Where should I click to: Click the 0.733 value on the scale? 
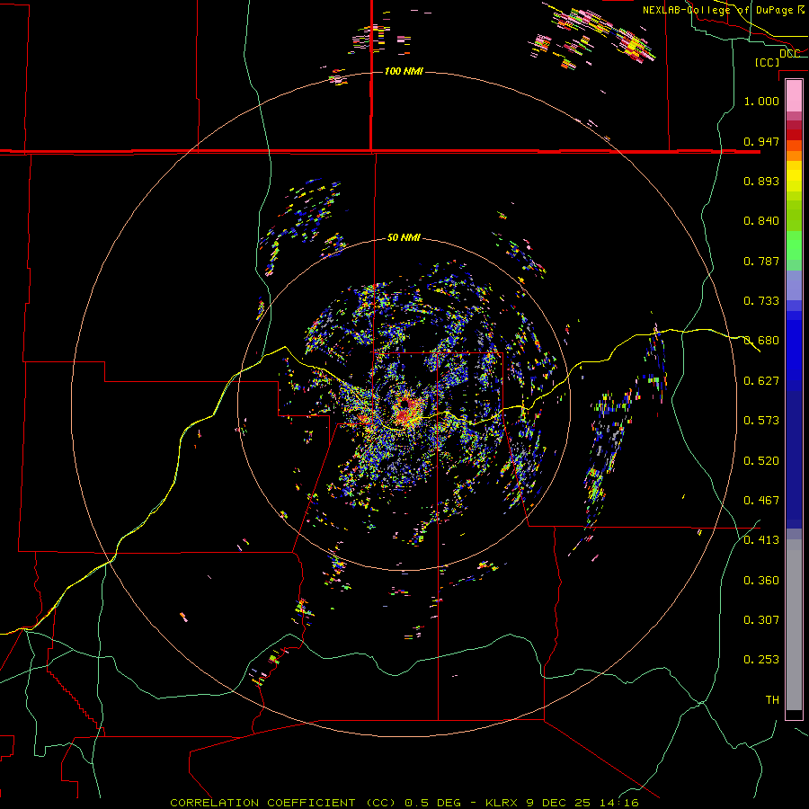761,300
